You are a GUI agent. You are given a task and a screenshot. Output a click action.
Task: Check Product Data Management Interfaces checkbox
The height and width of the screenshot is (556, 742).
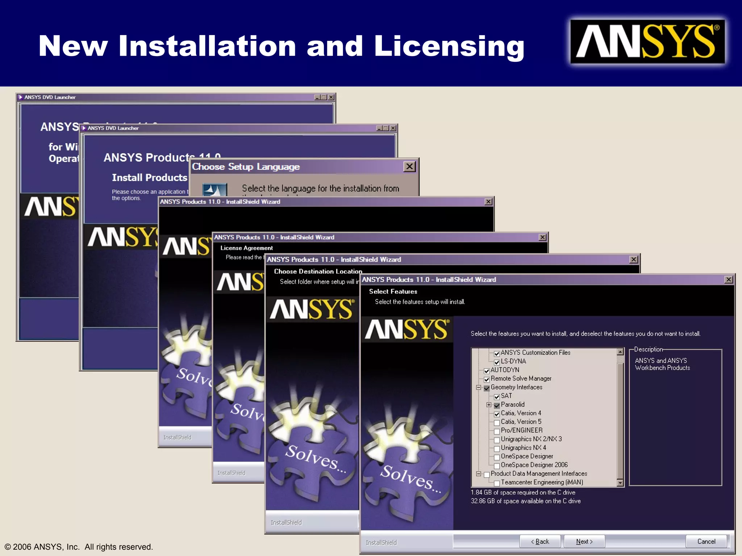(487, 475)
